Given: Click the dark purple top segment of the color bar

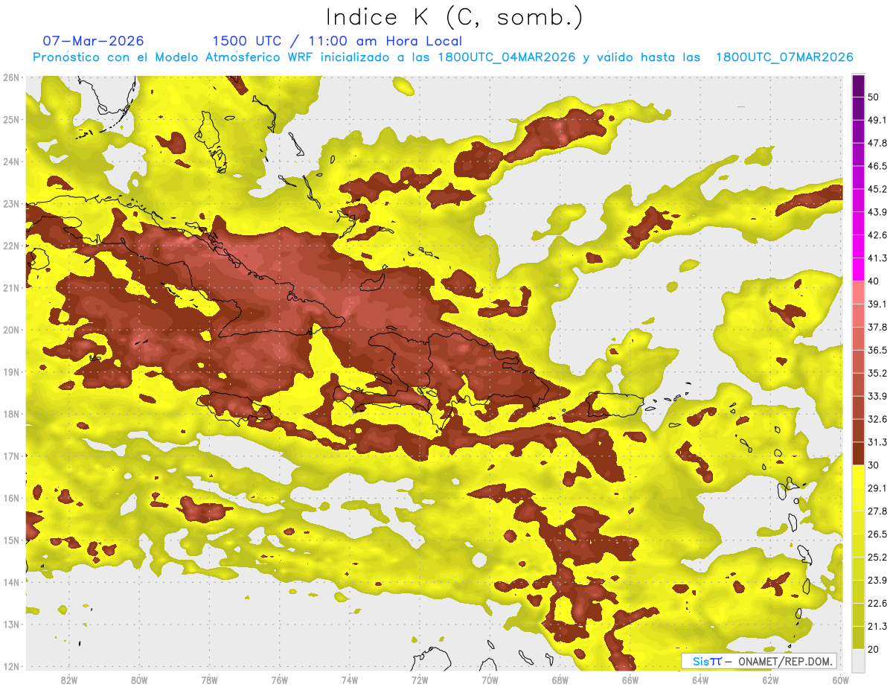Looking at the screenshot, I should (x=858, y=86).
